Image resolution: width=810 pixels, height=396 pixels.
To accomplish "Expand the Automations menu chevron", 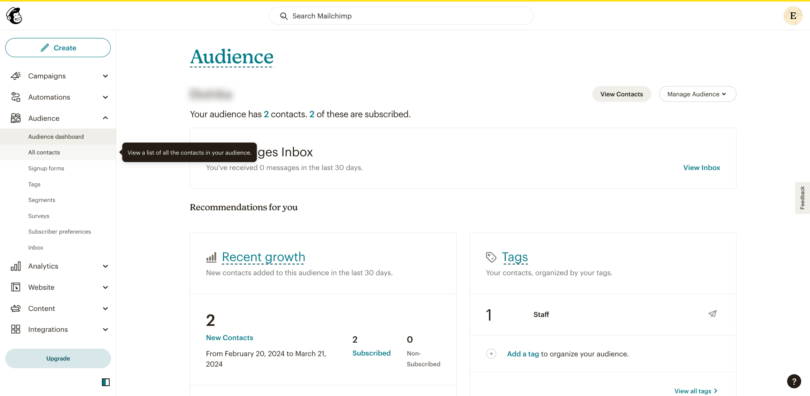I will click(105, 97).
